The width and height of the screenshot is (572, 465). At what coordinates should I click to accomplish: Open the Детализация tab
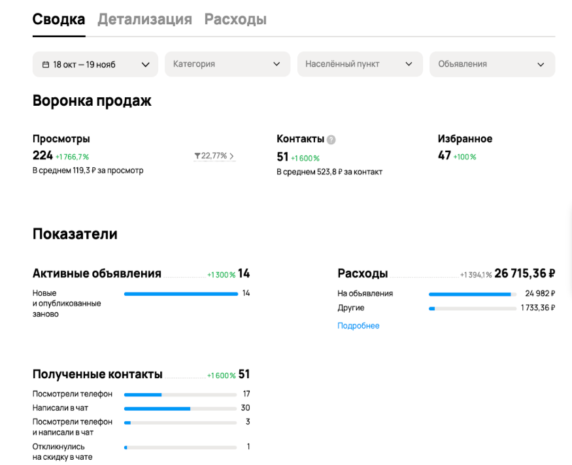(x=145, y=20)
